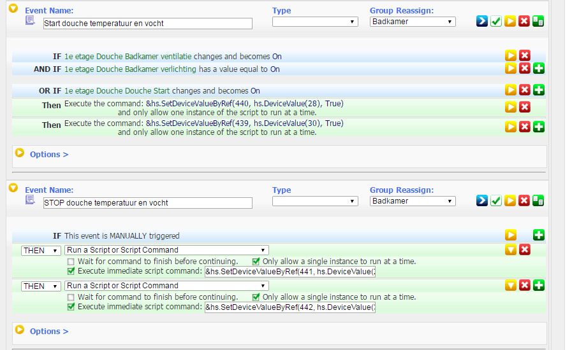Open Type dropdown for STOP douche event
Screen dimensions: 579x350
(x=315, y=201)
